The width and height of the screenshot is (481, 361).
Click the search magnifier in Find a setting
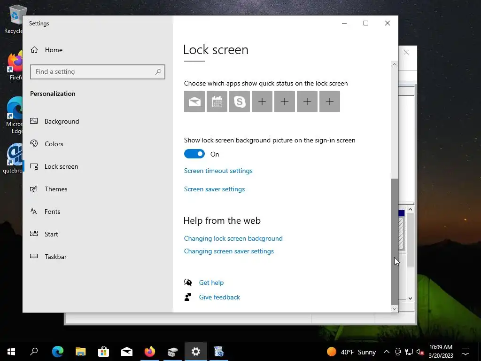158,72
